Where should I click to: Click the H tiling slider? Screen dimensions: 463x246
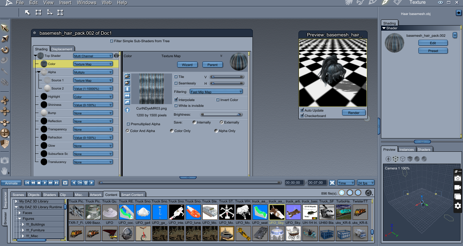click(x=227, y=83)
